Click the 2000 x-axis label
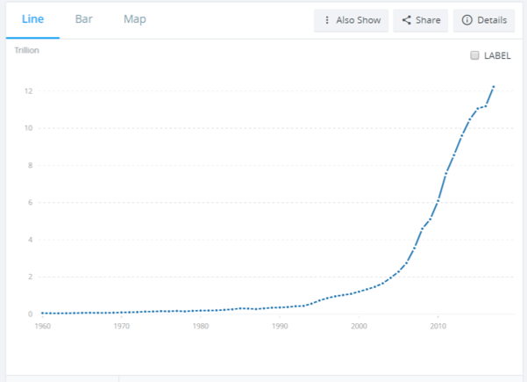The width and height of the screenshot is (527, 382). (359, 327)
